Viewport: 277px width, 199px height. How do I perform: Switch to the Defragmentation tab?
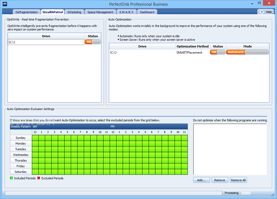[27, 12]
